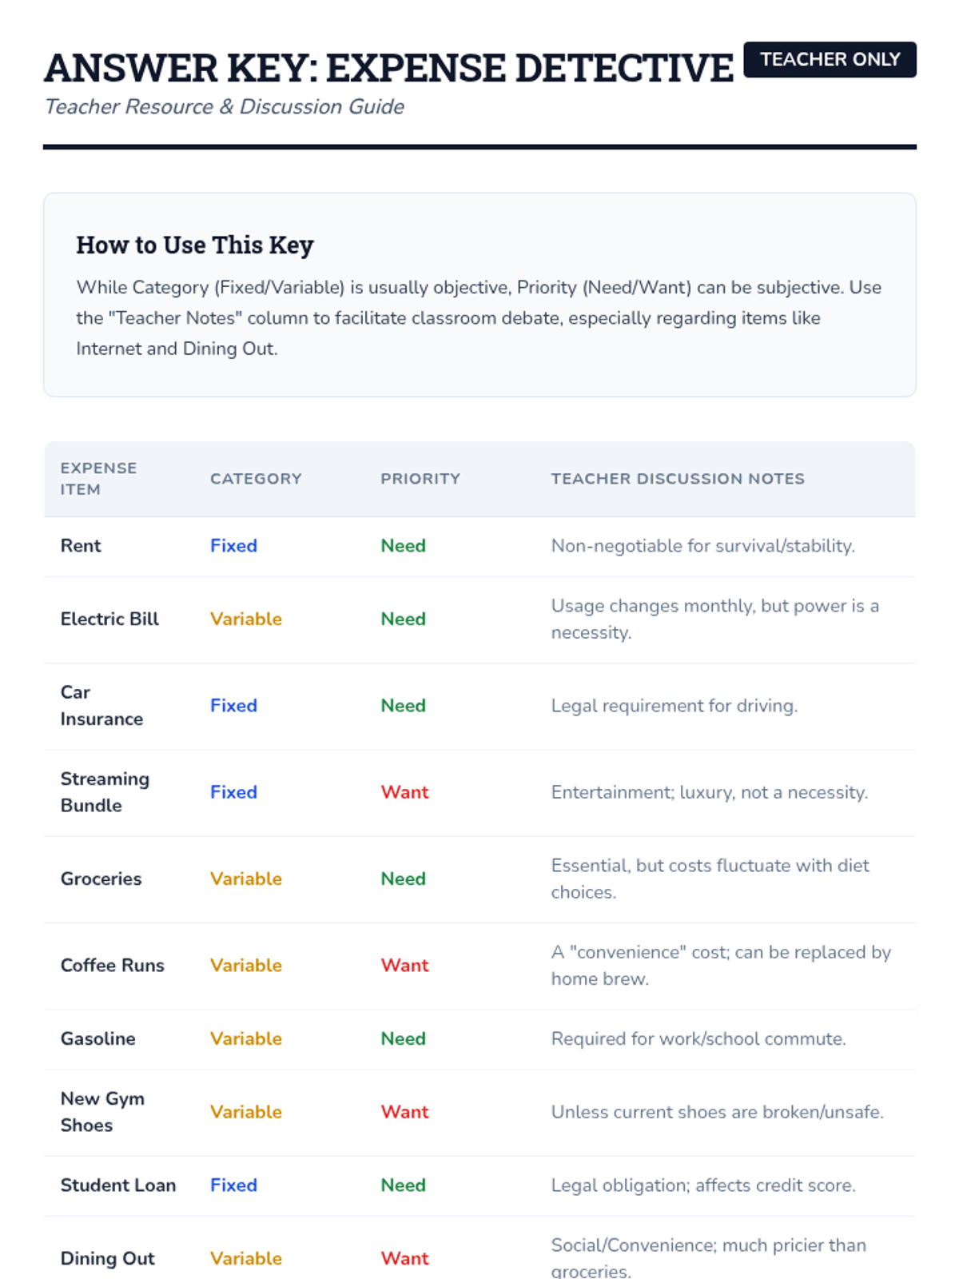Click the TEACHER ONLY badge

pos(830,60)
